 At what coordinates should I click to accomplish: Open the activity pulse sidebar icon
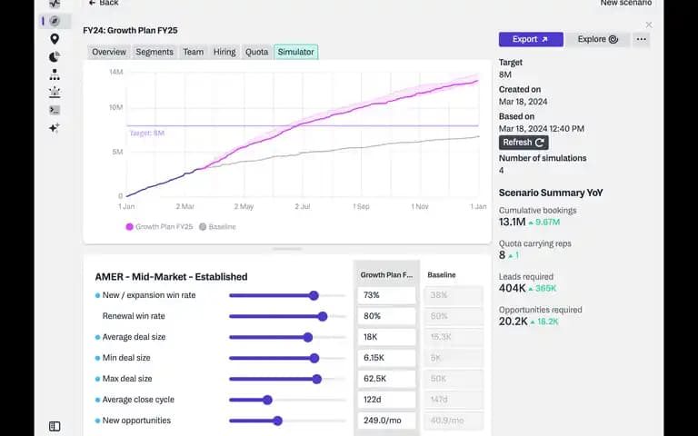(x=55, y=4)
